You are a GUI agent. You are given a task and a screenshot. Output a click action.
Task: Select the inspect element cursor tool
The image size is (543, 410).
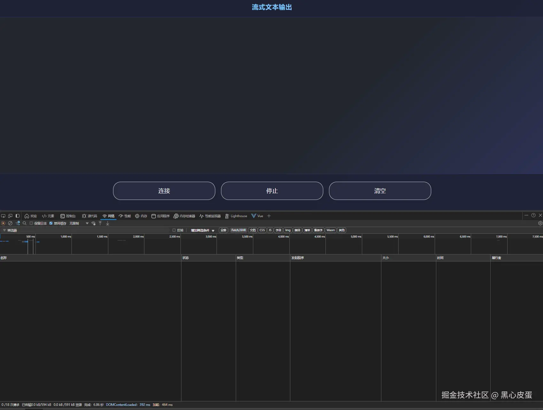[3, 216]
